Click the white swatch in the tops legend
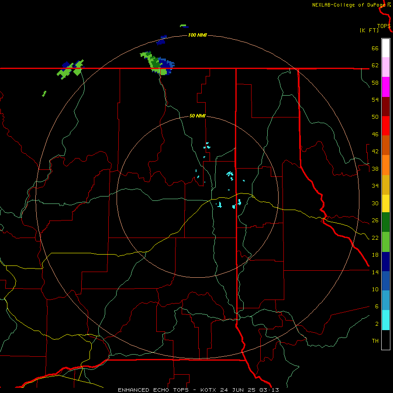 click(x=386, y=48)
